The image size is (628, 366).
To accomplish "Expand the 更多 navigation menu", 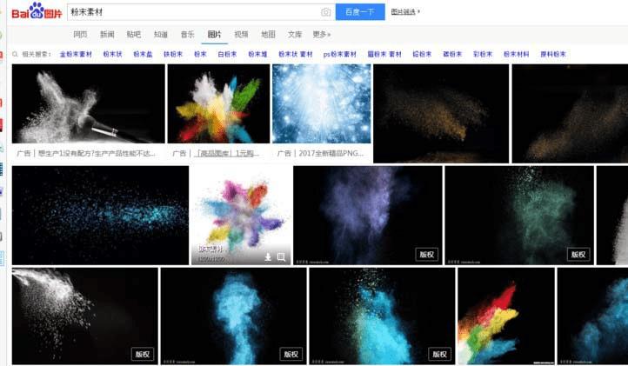I will tap(322, 35).
